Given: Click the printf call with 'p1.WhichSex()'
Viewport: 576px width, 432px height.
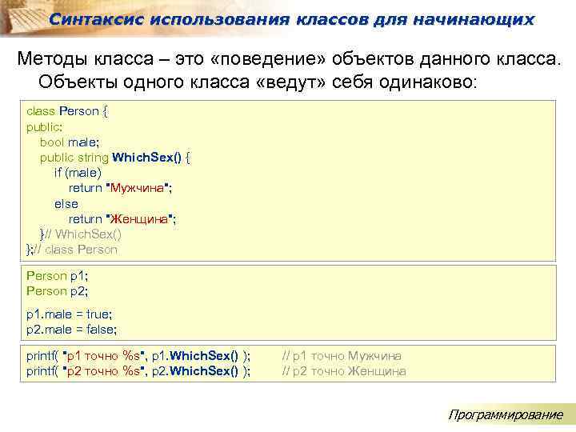Looking at the screenshot, I should click(138, 356).
